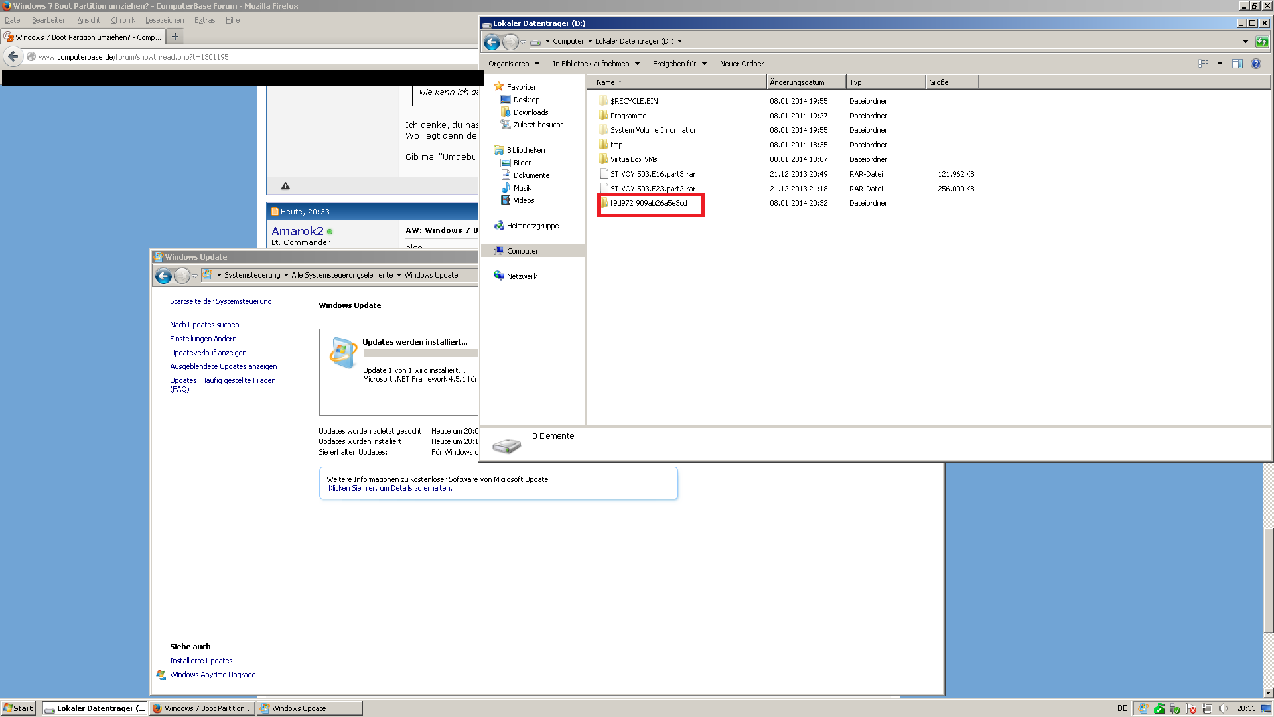Image resolution: width=1274 pixels, height=717 pixels.
Task: Open In Bibliothek aufnehmen dropdown
Action: [596, 64]
